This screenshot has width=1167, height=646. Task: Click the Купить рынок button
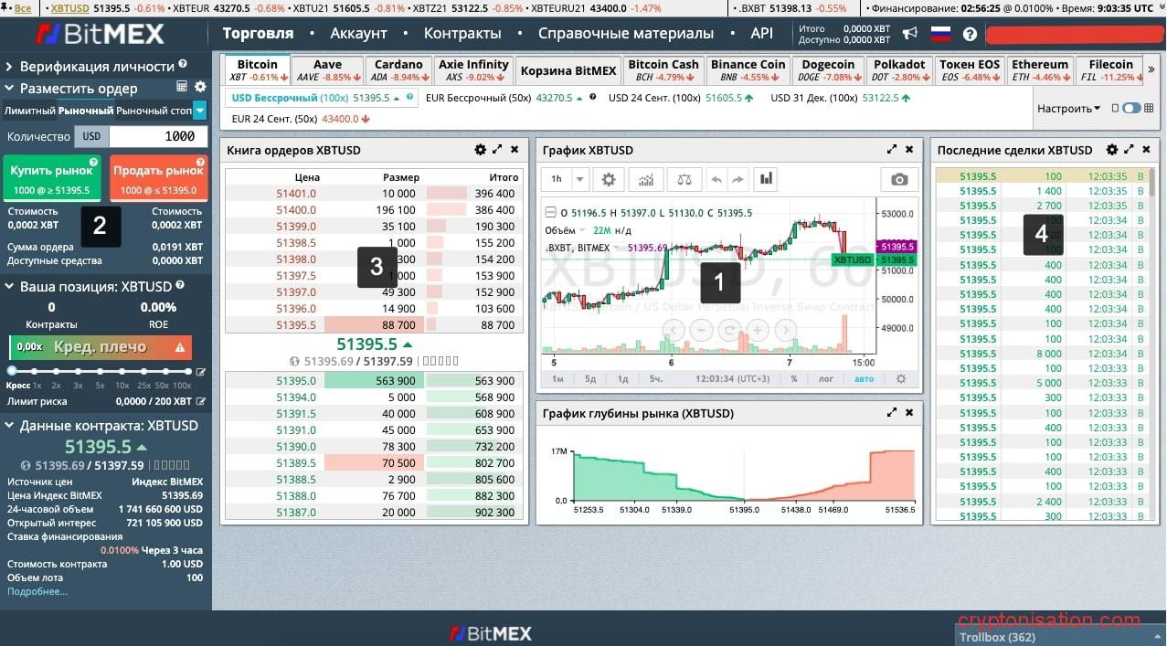click(52, 179)
